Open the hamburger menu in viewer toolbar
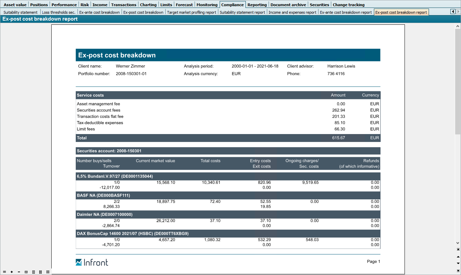This screenshot has height=275, width=461. pos(4,272)
